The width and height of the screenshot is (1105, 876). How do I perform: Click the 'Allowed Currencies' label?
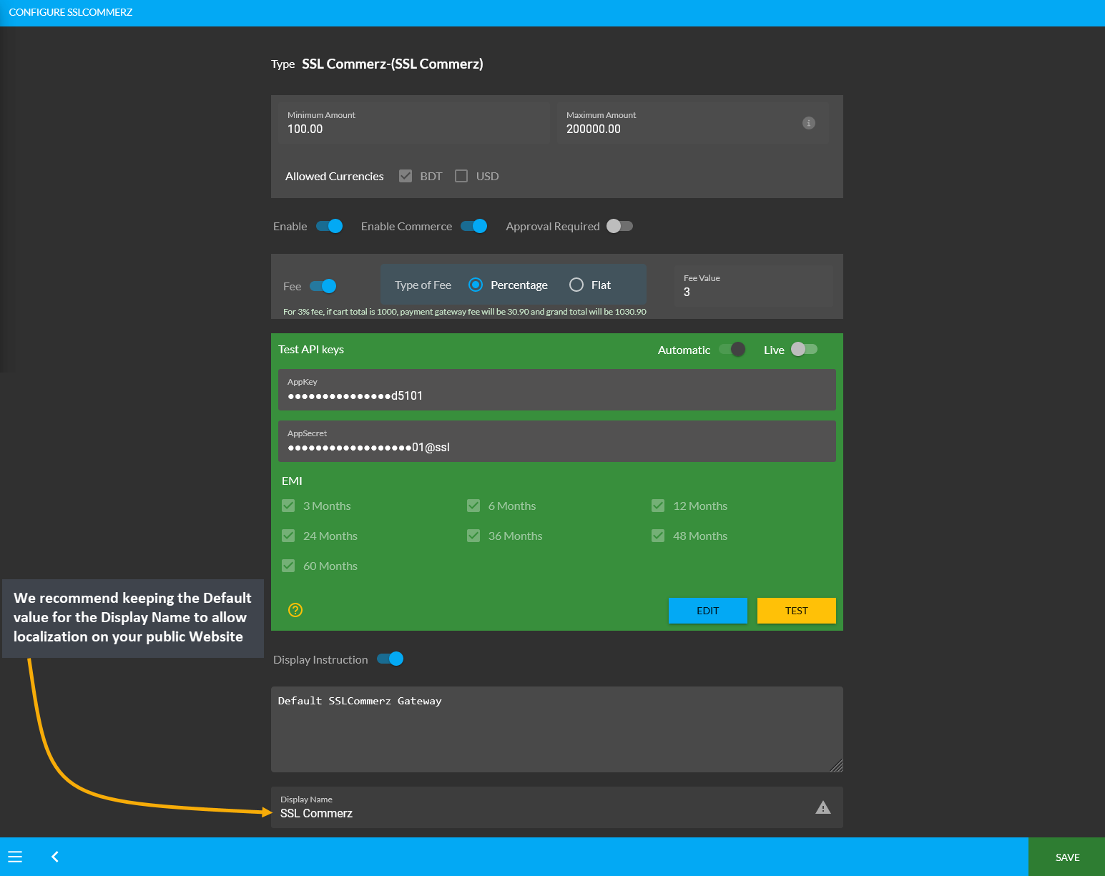(335, 176)
